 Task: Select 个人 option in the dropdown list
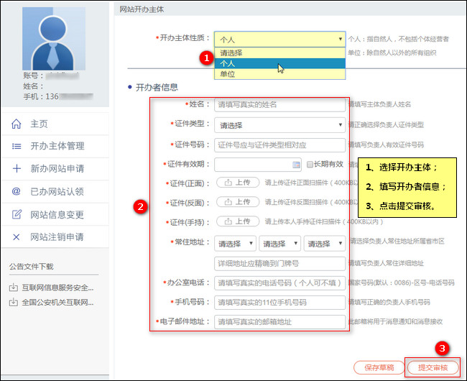click(279, 63)
